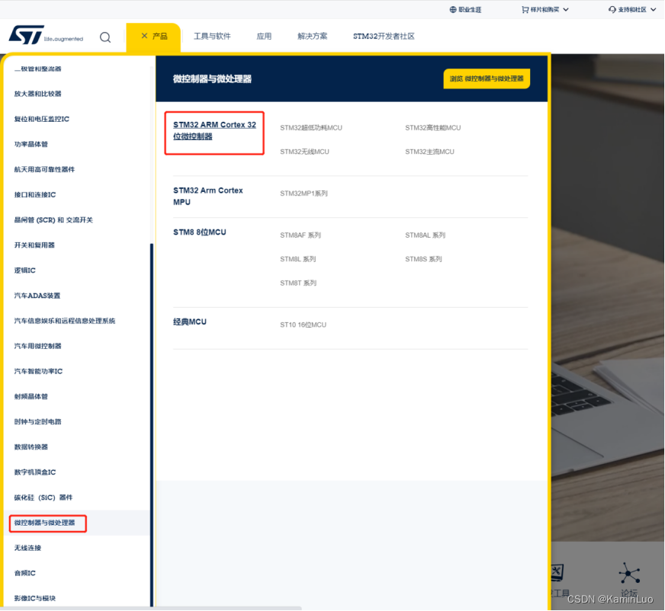This screenshot has height=611, width=665.
Task: Open STM32开发者社区 menu
Action: click(x=384, y=36)
